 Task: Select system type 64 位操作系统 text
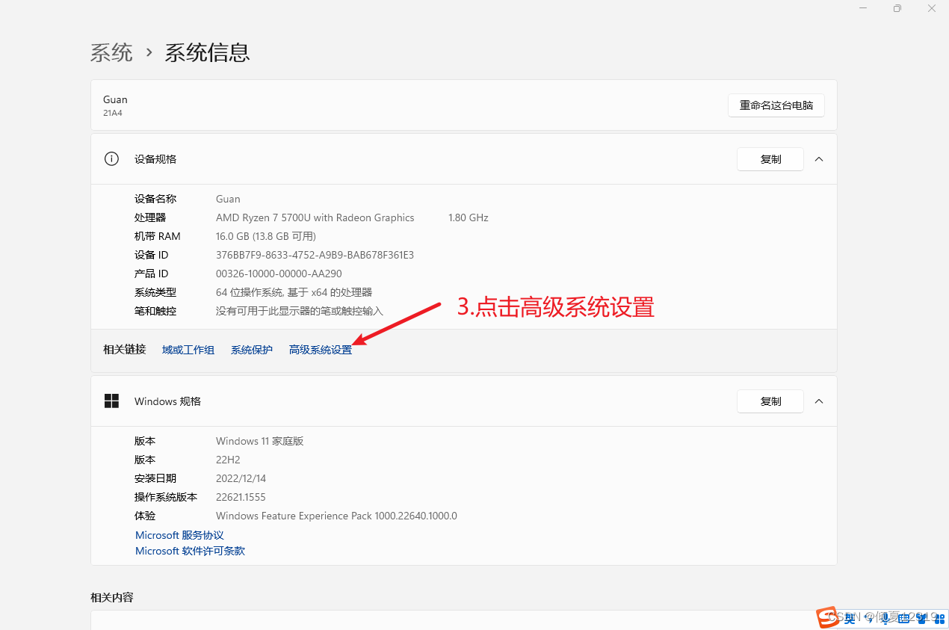pos(294,292)
